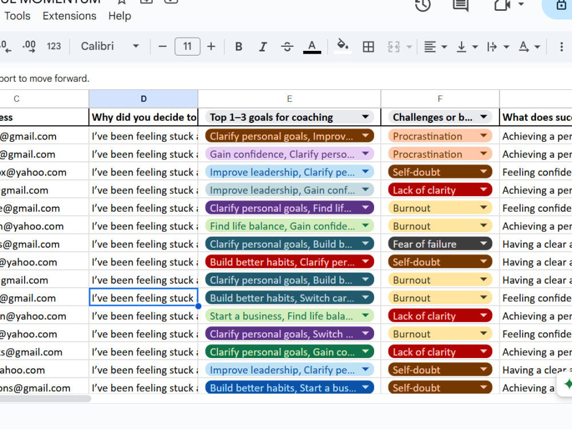Open filter for Challenges or b... column
Screen dimensions: 572x429
click(x=484, y=117)
